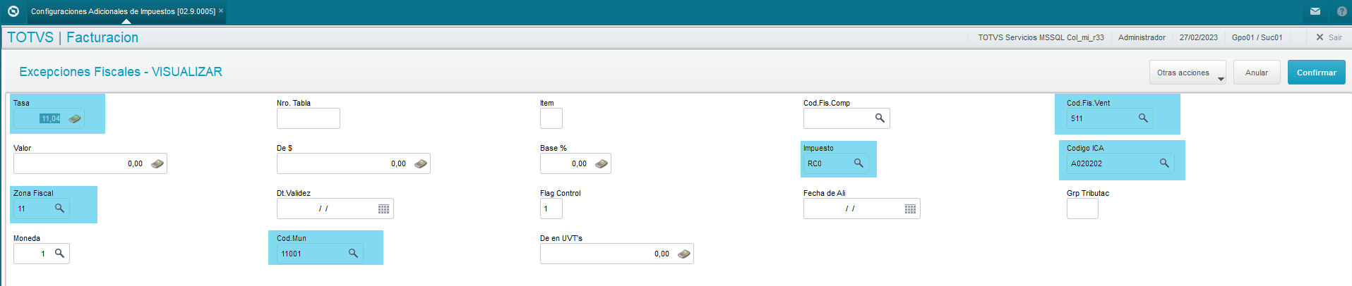This screenshot has height=286, width=1352.
Task: Click the Base % input field
Action: click(x=575, y=163)
